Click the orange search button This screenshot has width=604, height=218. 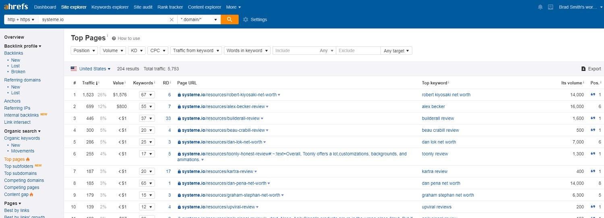(230, 19)
